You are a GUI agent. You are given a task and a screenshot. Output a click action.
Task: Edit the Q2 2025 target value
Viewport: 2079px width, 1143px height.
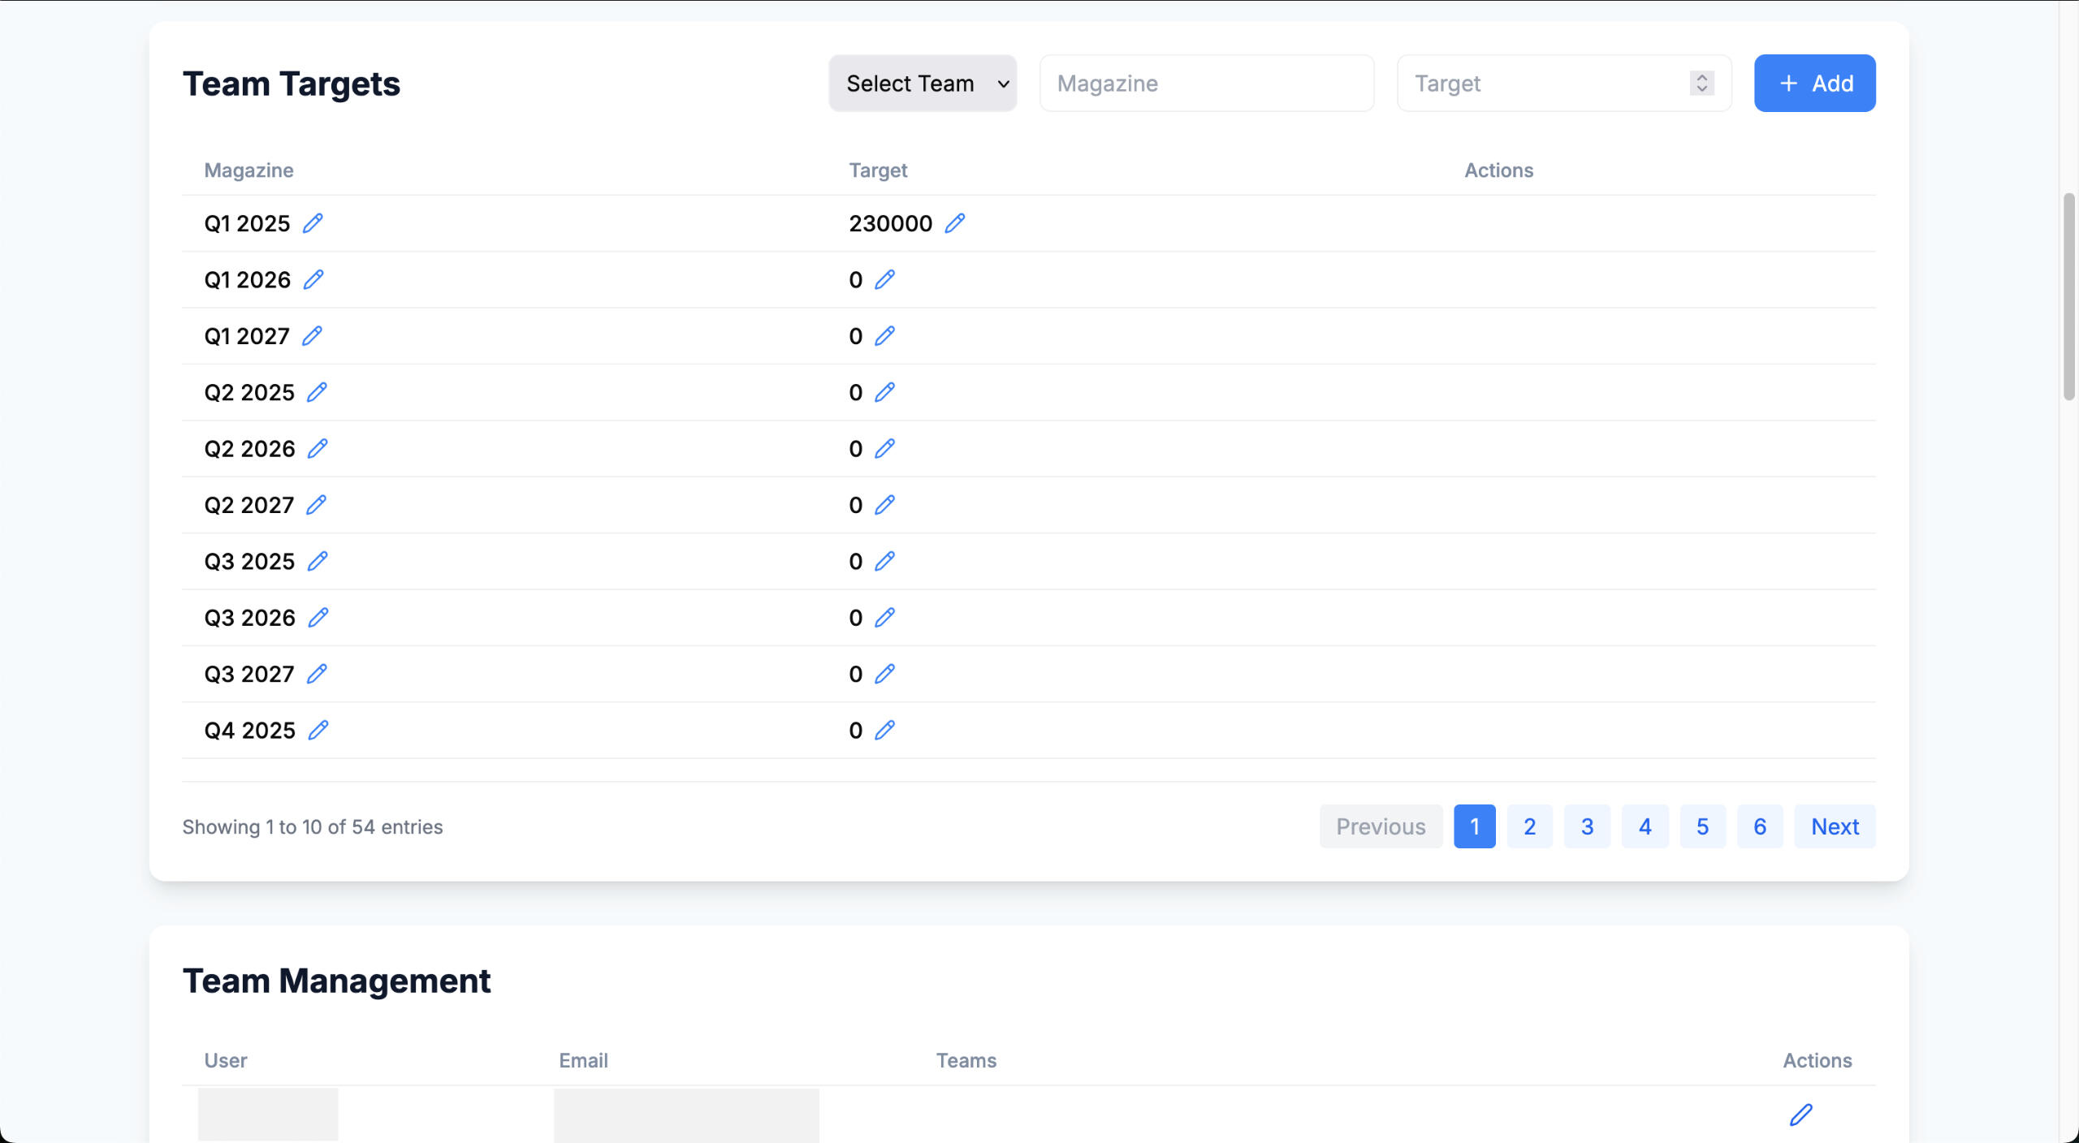pos(884,392)
